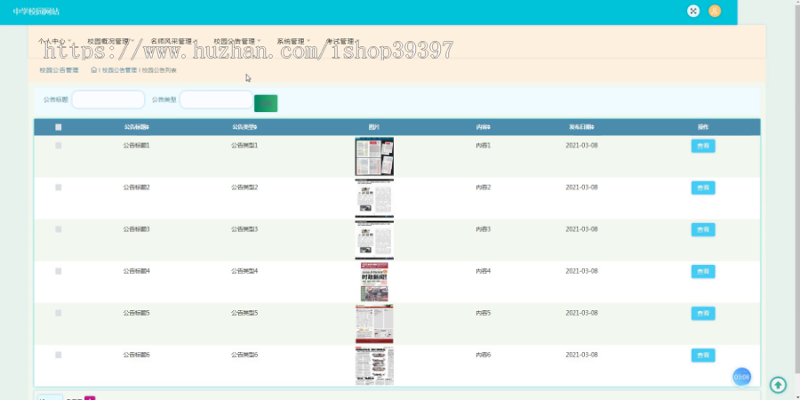View details of 公告标题6 via 查看
Image resolution: width=800 pixels, height=400 pixels.
coord(703,355)
